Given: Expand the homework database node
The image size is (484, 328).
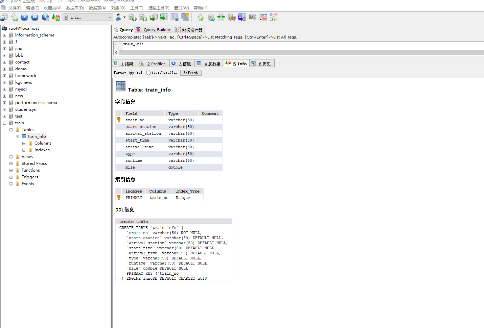Looking at the screenshot, I should pyautogui.click(x=4, y=76).
